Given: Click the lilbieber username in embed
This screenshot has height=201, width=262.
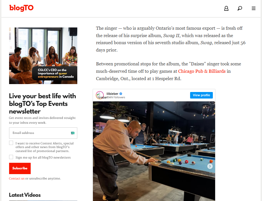Looking at the screenshot, I should tap(112, 94).
